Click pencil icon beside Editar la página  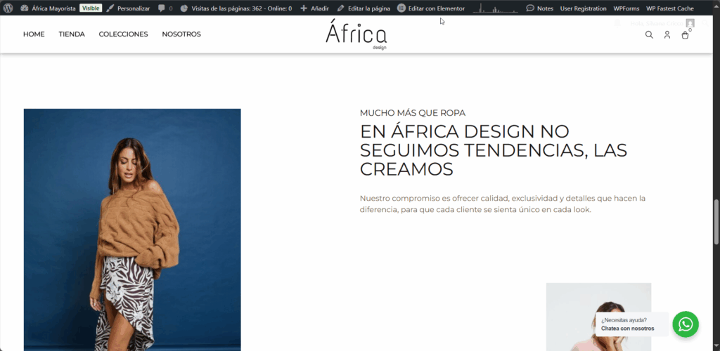click(340, 8)
